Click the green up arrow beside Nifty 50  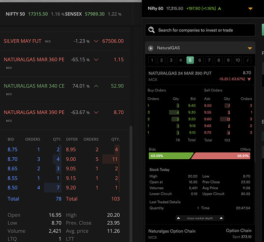click(220, 8)
